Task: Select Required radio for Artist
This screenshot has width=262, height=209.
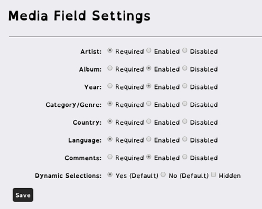Action: click(110, 50)
